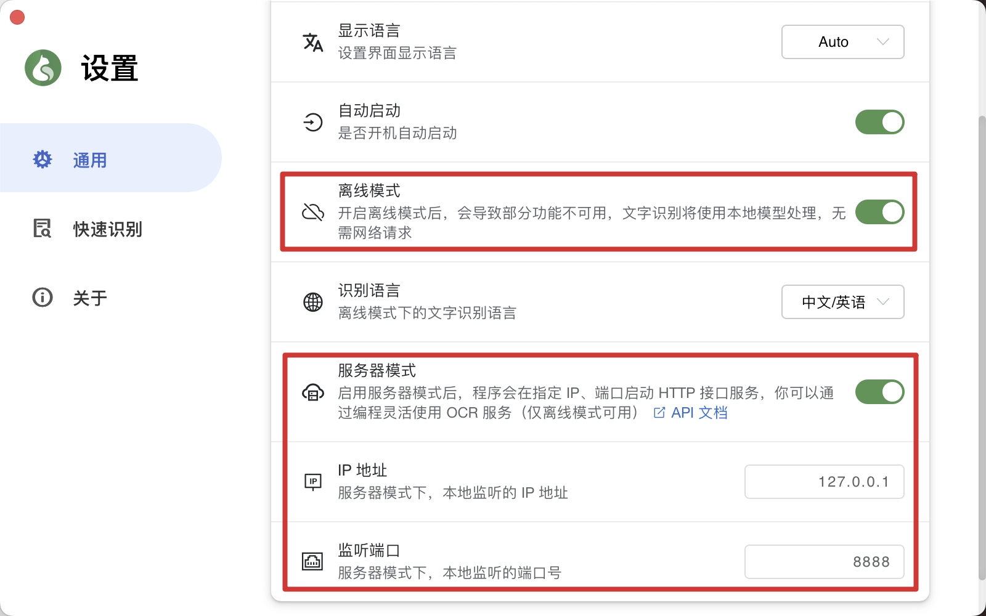Click the gear icon next to 通用
The width and height of the screenshot is (986, 616).
coord(43,160)
